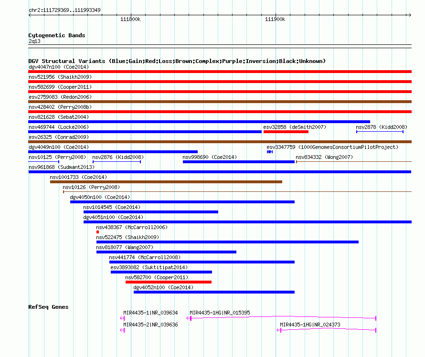Open the nsv438367 (McCarroll2006) text label
The width and height of the screenshot is (425, 357).
pyautogui.click(x=132, y=227)
